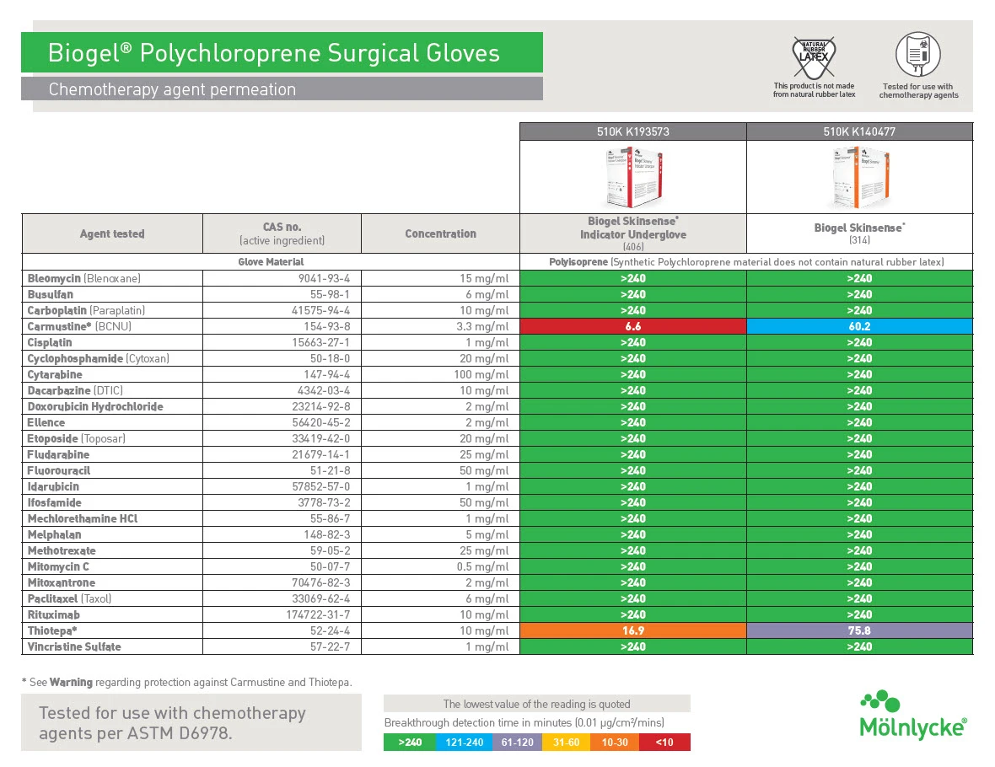
Task: Click the 0.5 mg/ml concentration value
Action: (482, 566)
